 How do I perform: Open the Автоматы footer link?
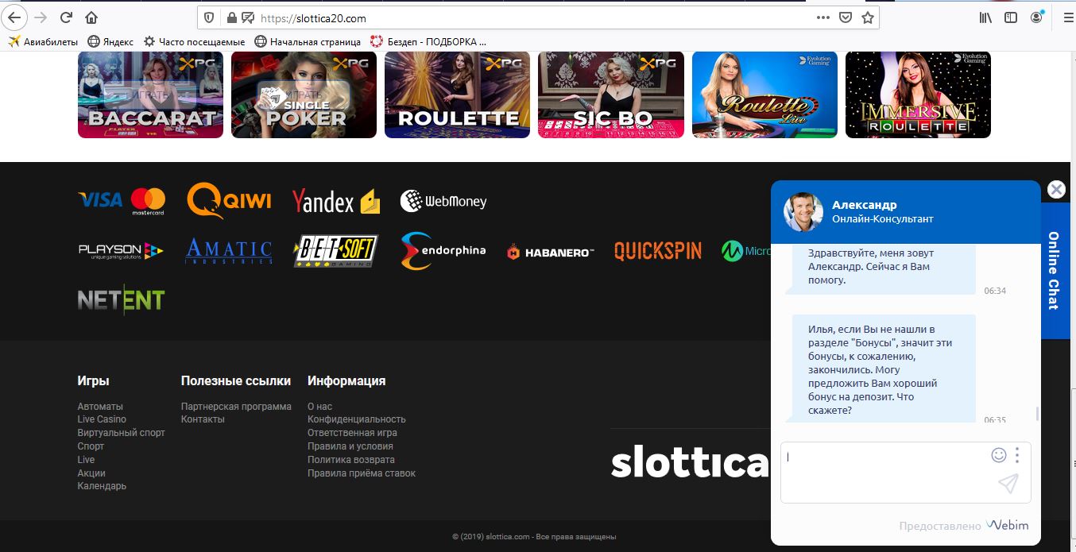(x=100, y=406)
